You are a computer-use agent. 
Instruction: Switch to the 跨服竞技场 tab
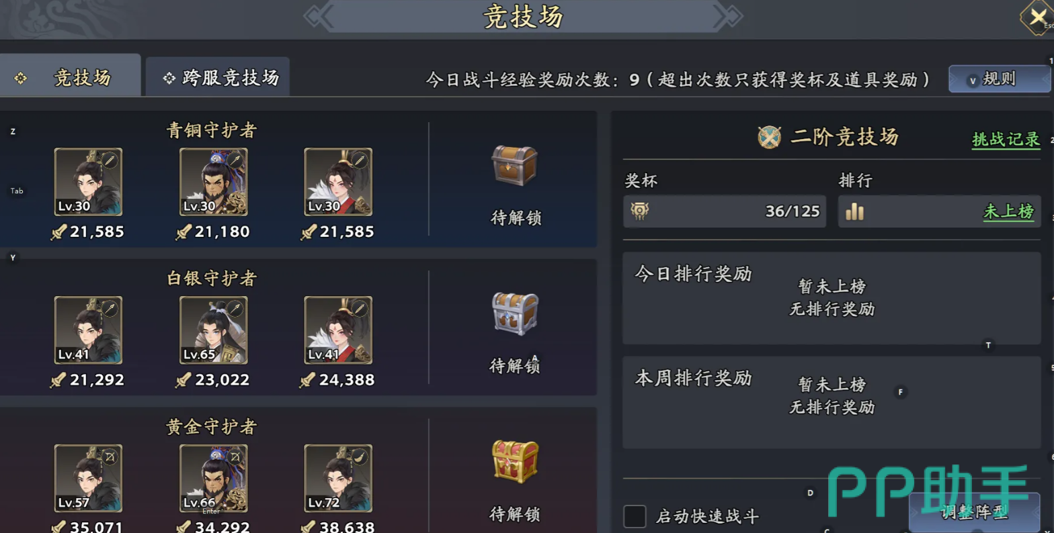[x=218, y=77]
